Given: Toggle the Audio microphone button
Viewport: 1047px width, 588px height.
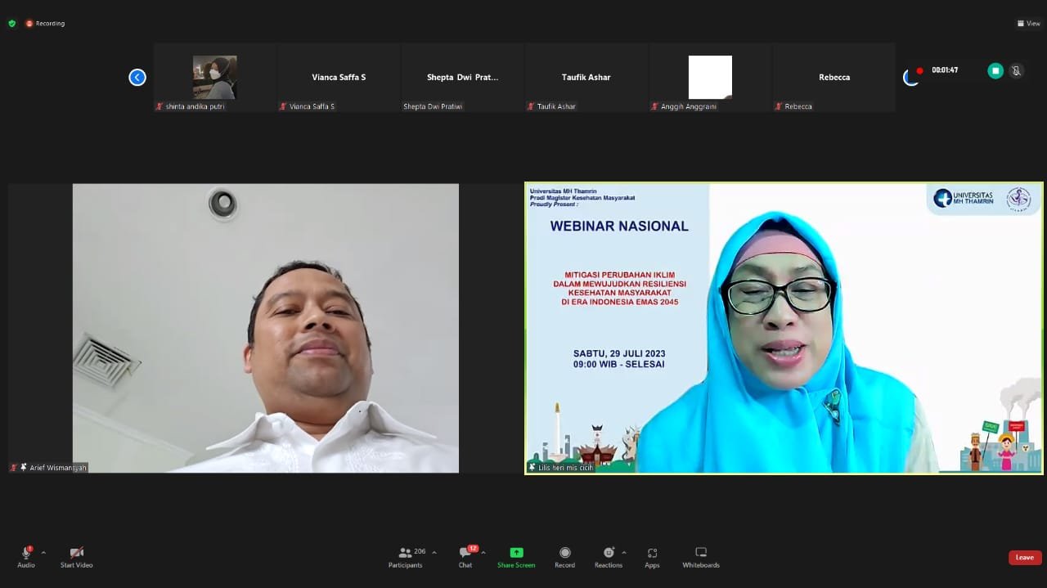Looking at the screenshot, I should coord(26,557).
